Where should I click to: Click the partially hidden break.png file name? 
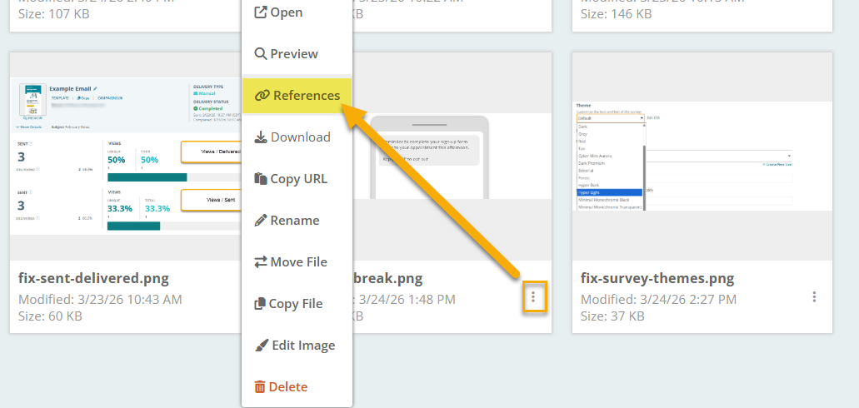pyautogui.click(x=388, y=278)
